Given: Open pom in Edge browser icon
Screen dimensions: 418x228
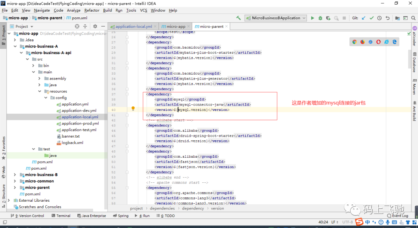Looking at the screenshot, I should point(394,42).
